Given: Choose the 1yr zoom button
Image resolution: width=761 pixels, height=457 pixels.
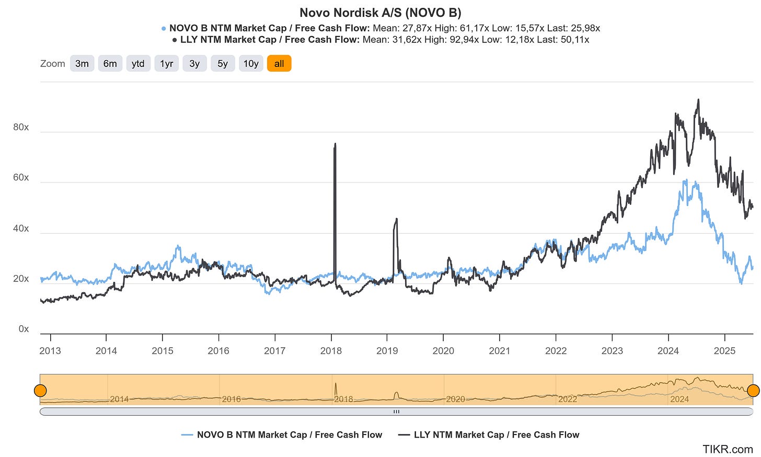Looking at the screenshot, I should tap(167, 64).
